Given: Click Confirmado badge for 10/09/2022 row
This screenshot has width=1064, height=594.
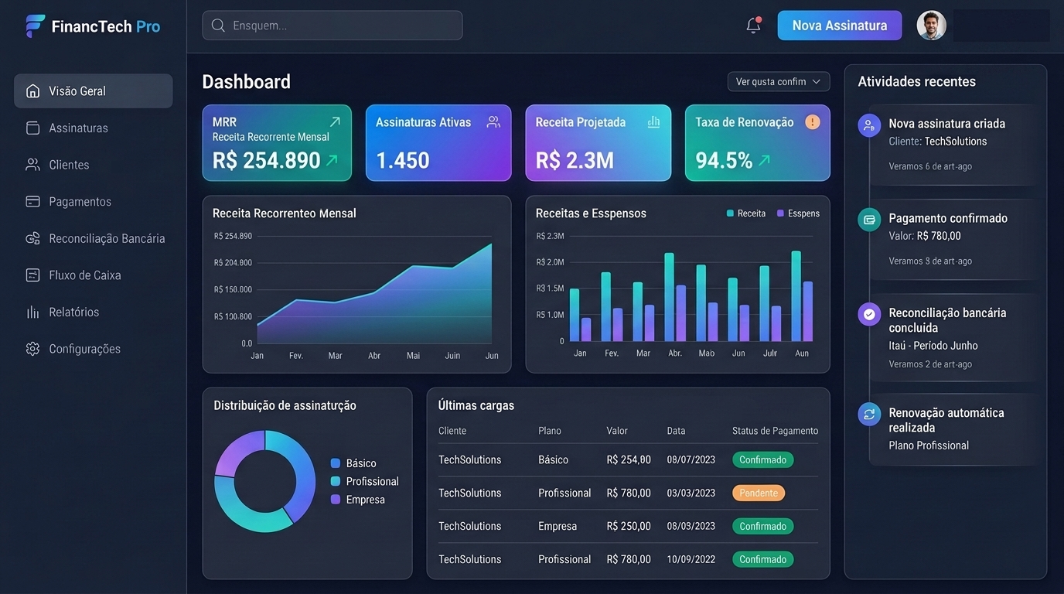Looking at the screenshot, I should (x=762, y=560).
